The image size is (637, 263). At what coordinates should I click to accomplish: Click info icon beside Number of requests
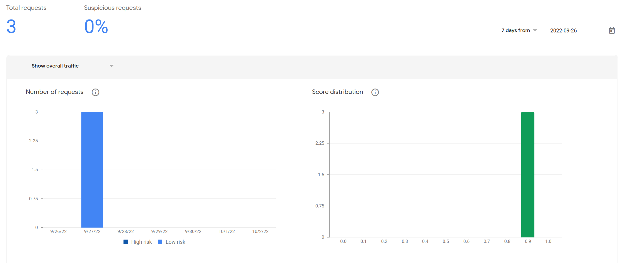95,92
